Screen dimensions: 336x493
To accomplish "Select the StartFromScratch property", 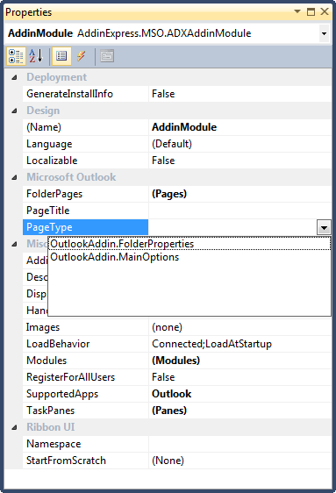I will [85, 461].
